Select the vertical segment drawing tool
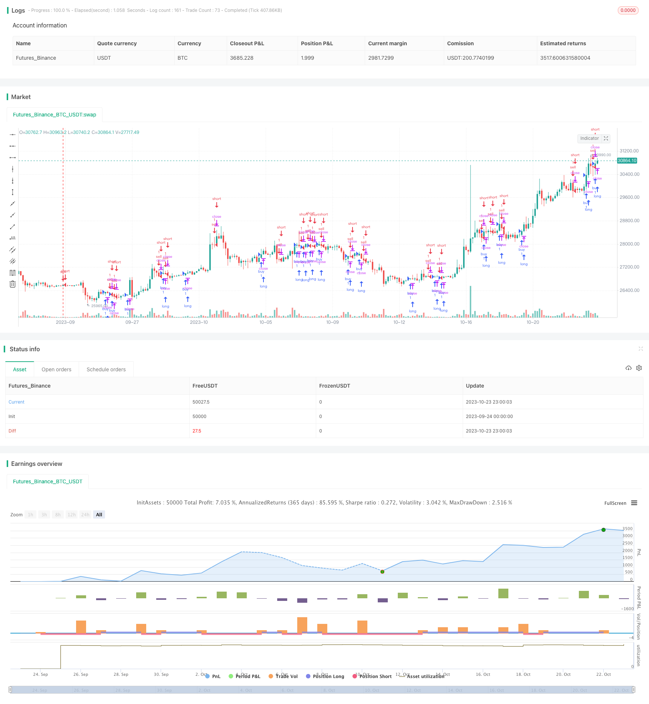This screenshot has width=649, height=704. (13, 192)
